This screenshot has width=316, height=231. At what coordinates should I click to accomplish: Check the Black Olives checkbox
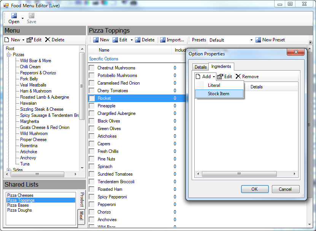pos(92,121)
